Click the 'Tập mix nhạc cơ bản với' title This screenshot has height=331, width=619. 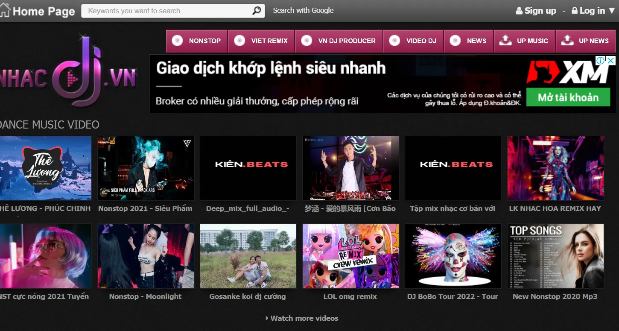[x=453, y=208]
